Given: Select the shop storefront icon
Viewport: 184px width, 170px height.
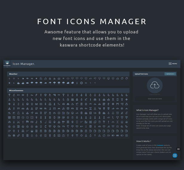Looking at the screenshot, I should (x=91, y=126).
